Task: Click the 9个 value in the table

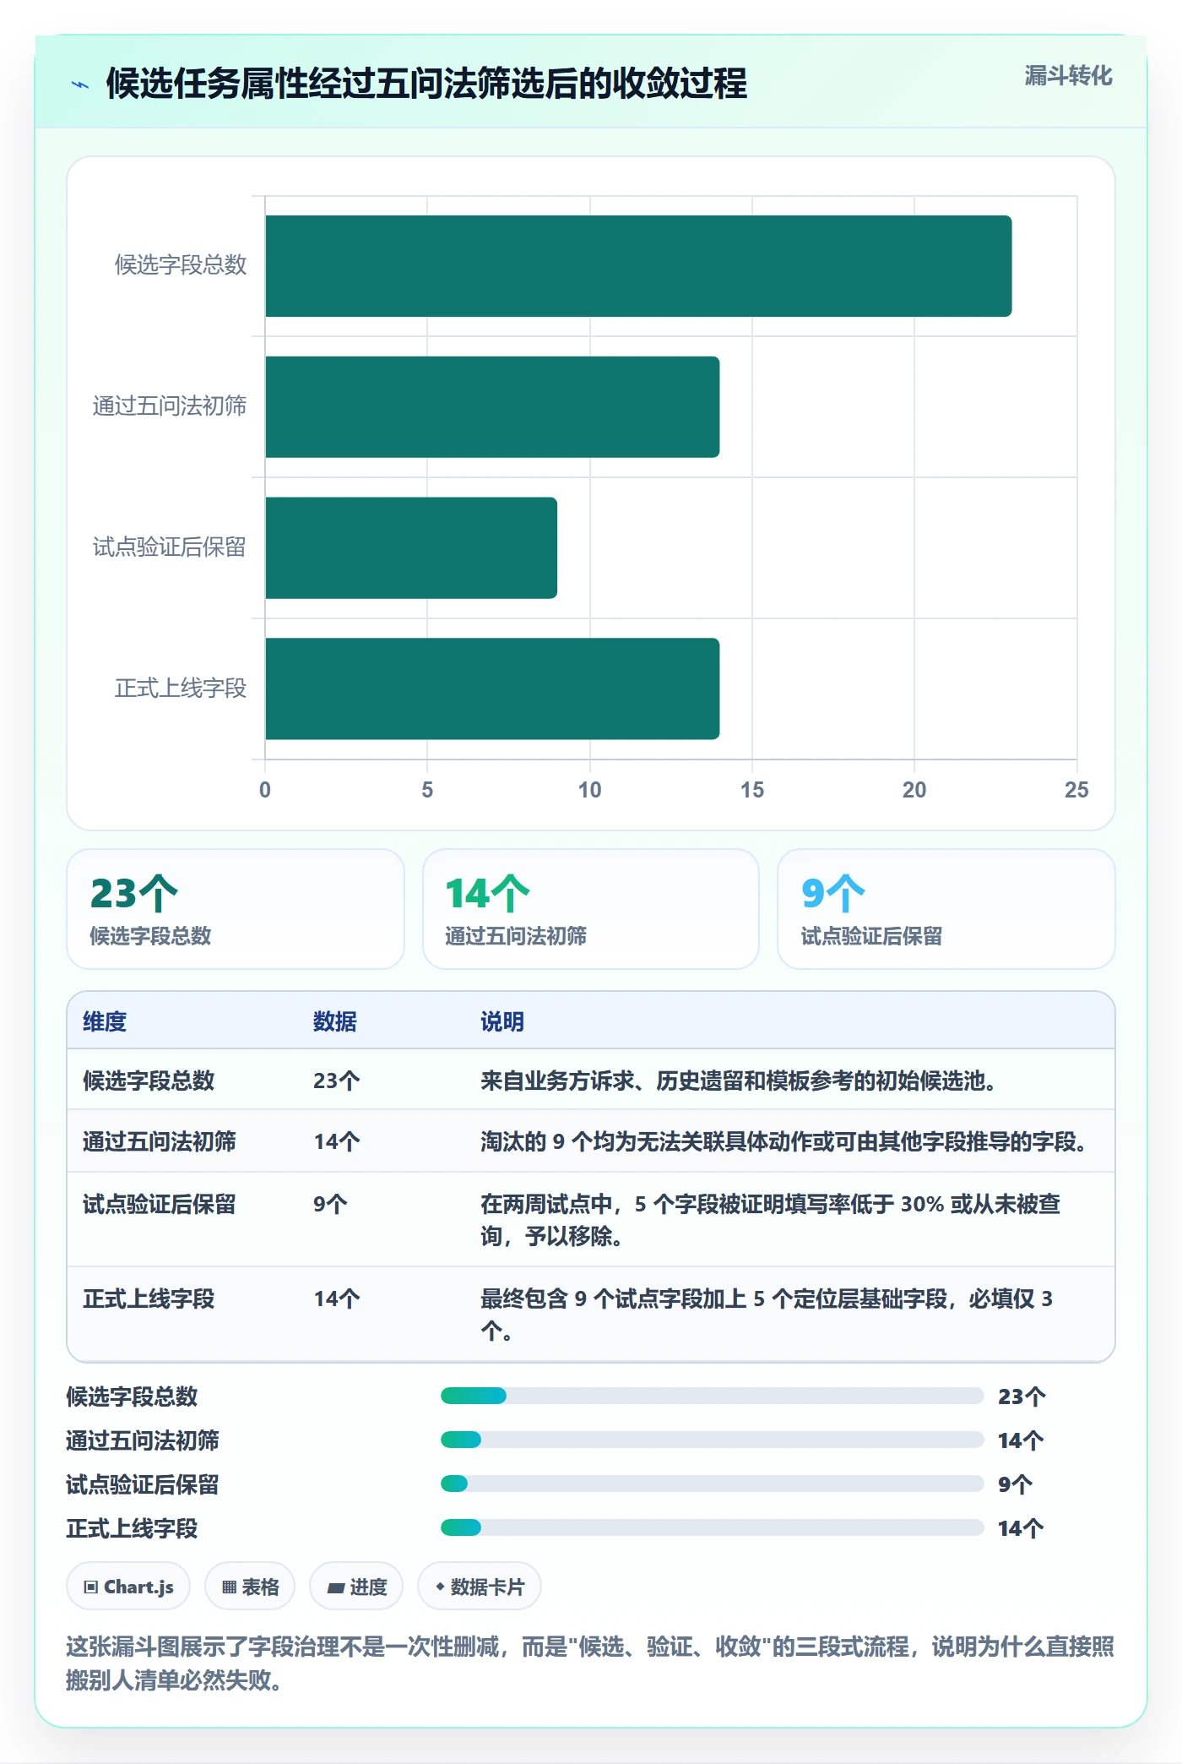Action: [x=330, y=1204]
